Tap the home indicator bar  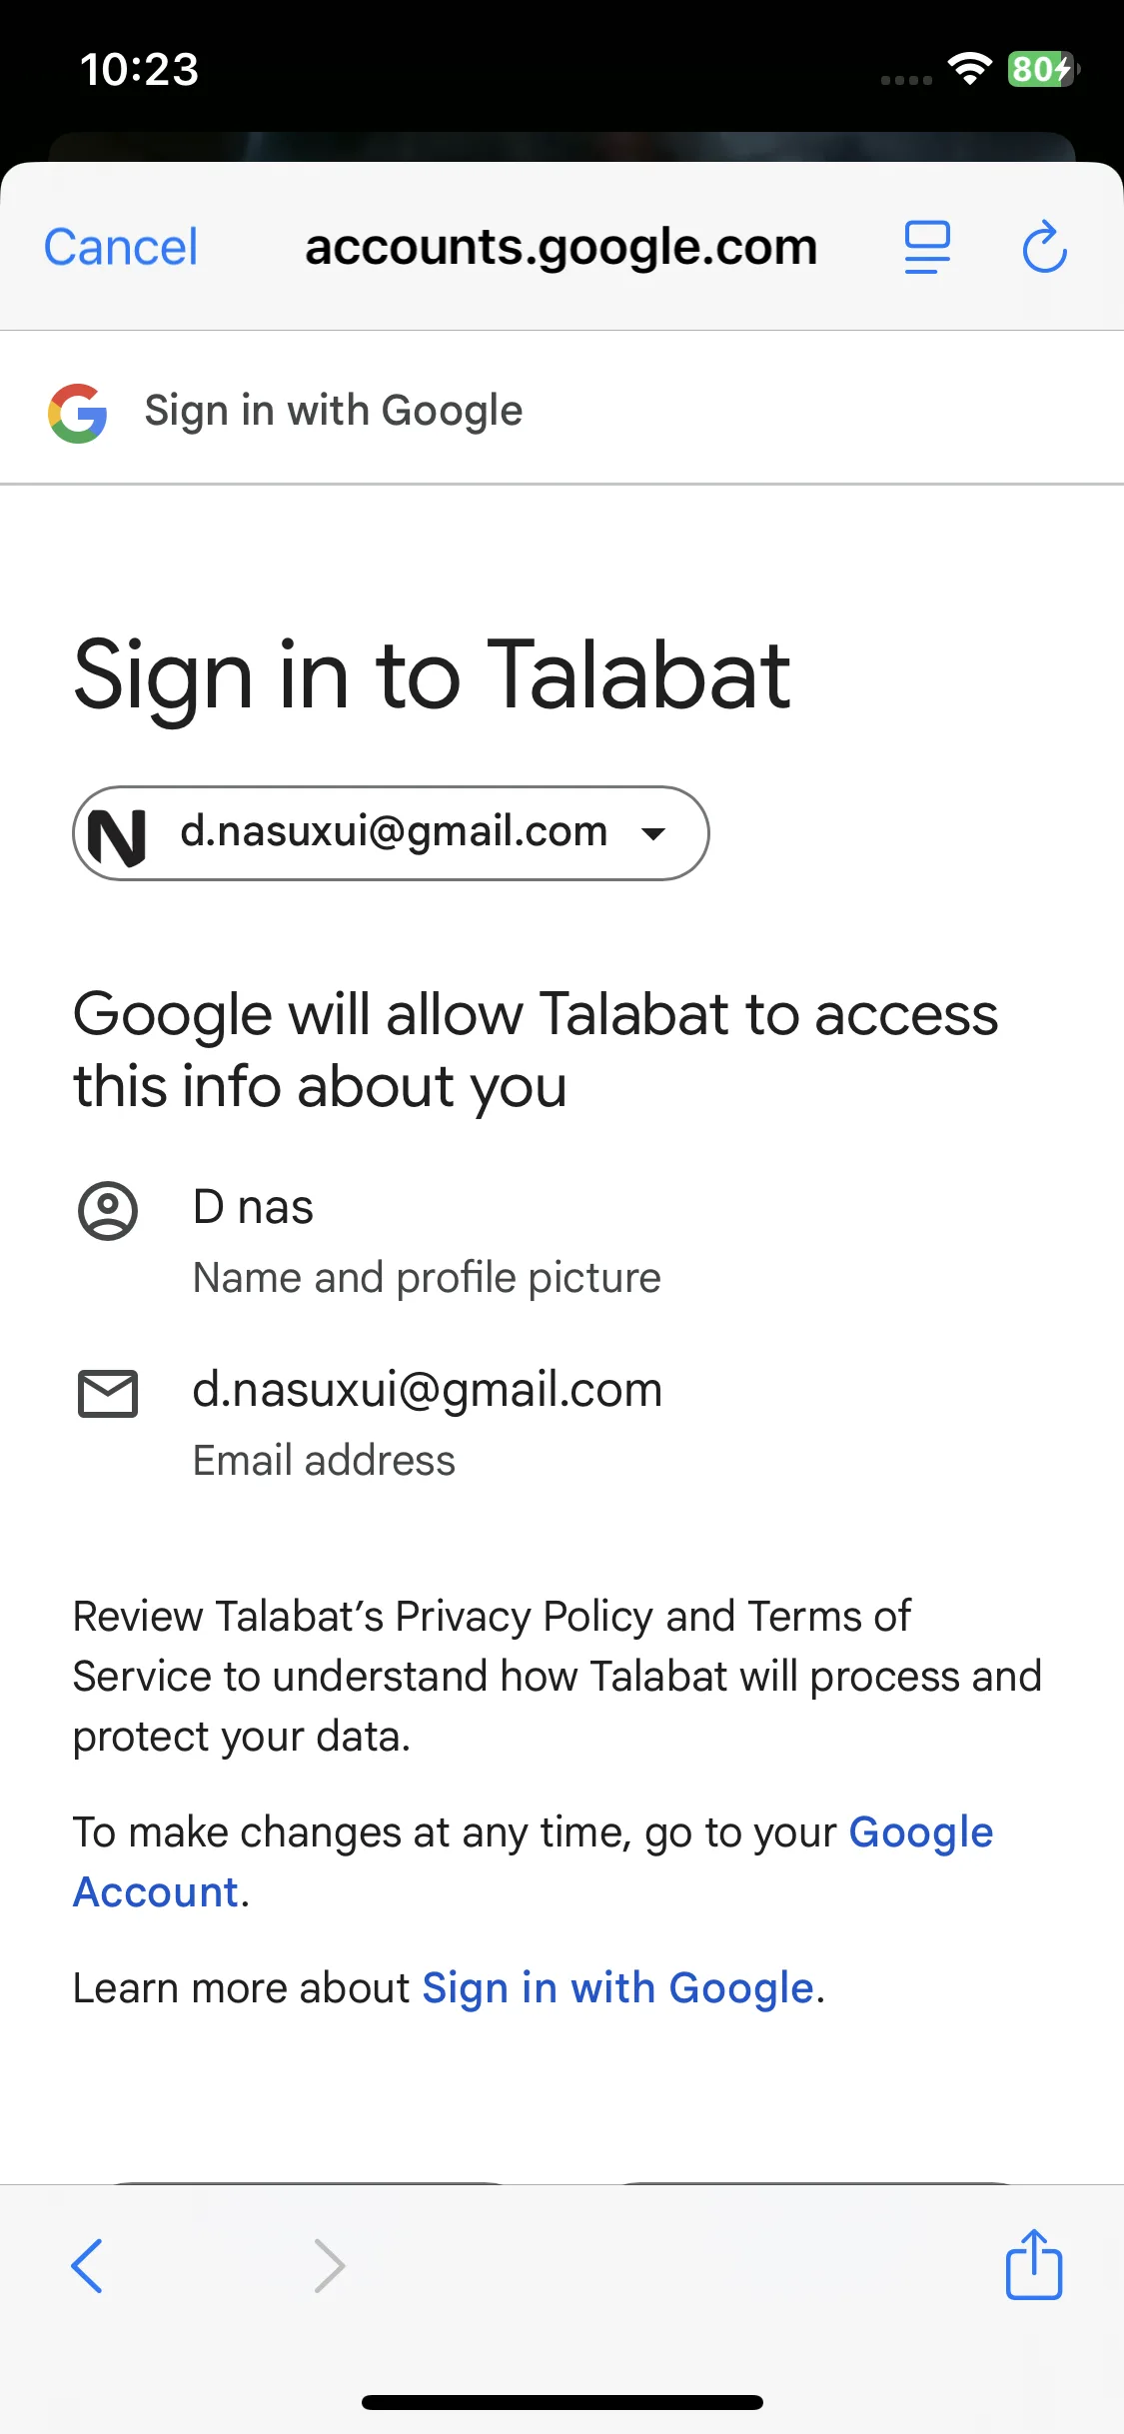coord(562,2402)
